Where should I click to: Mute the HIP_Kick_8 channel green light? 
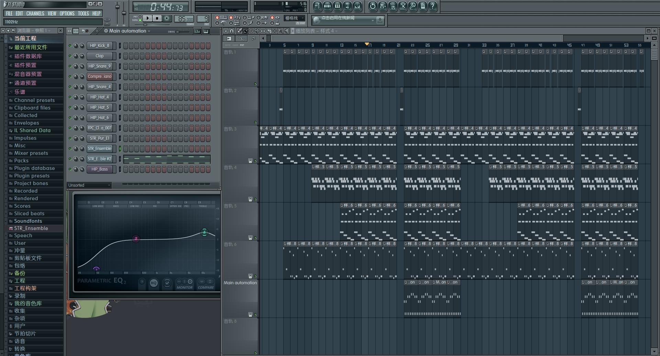click(70, 46)
